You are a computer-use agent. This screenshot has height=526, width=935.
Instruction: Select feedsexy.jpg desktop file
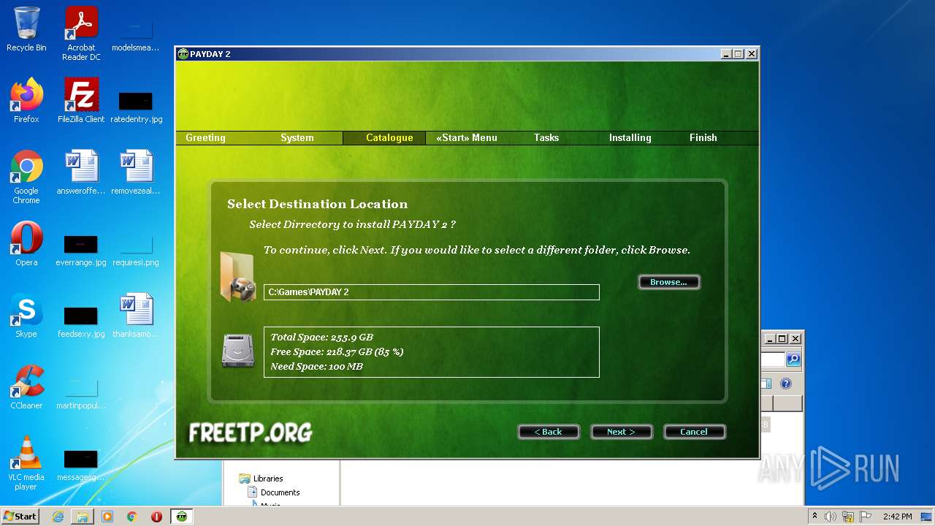click(x=81, y=321)
